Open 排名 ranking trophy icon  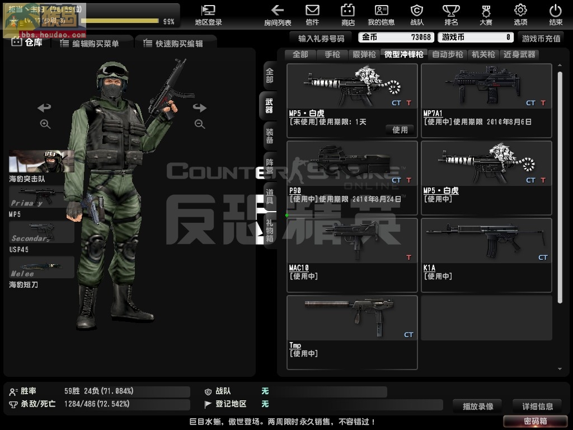click(x=451, y=15)
